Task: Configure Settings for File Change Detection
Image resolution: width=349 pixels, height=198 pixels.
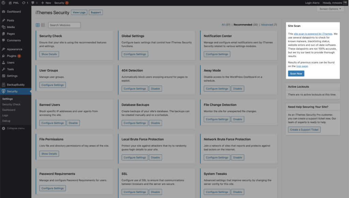Action: [217, 119]
